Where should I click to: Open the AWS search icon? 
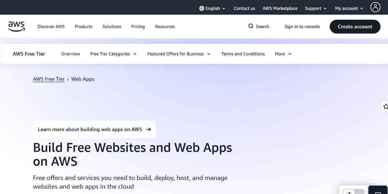click(x=251, y=26)
